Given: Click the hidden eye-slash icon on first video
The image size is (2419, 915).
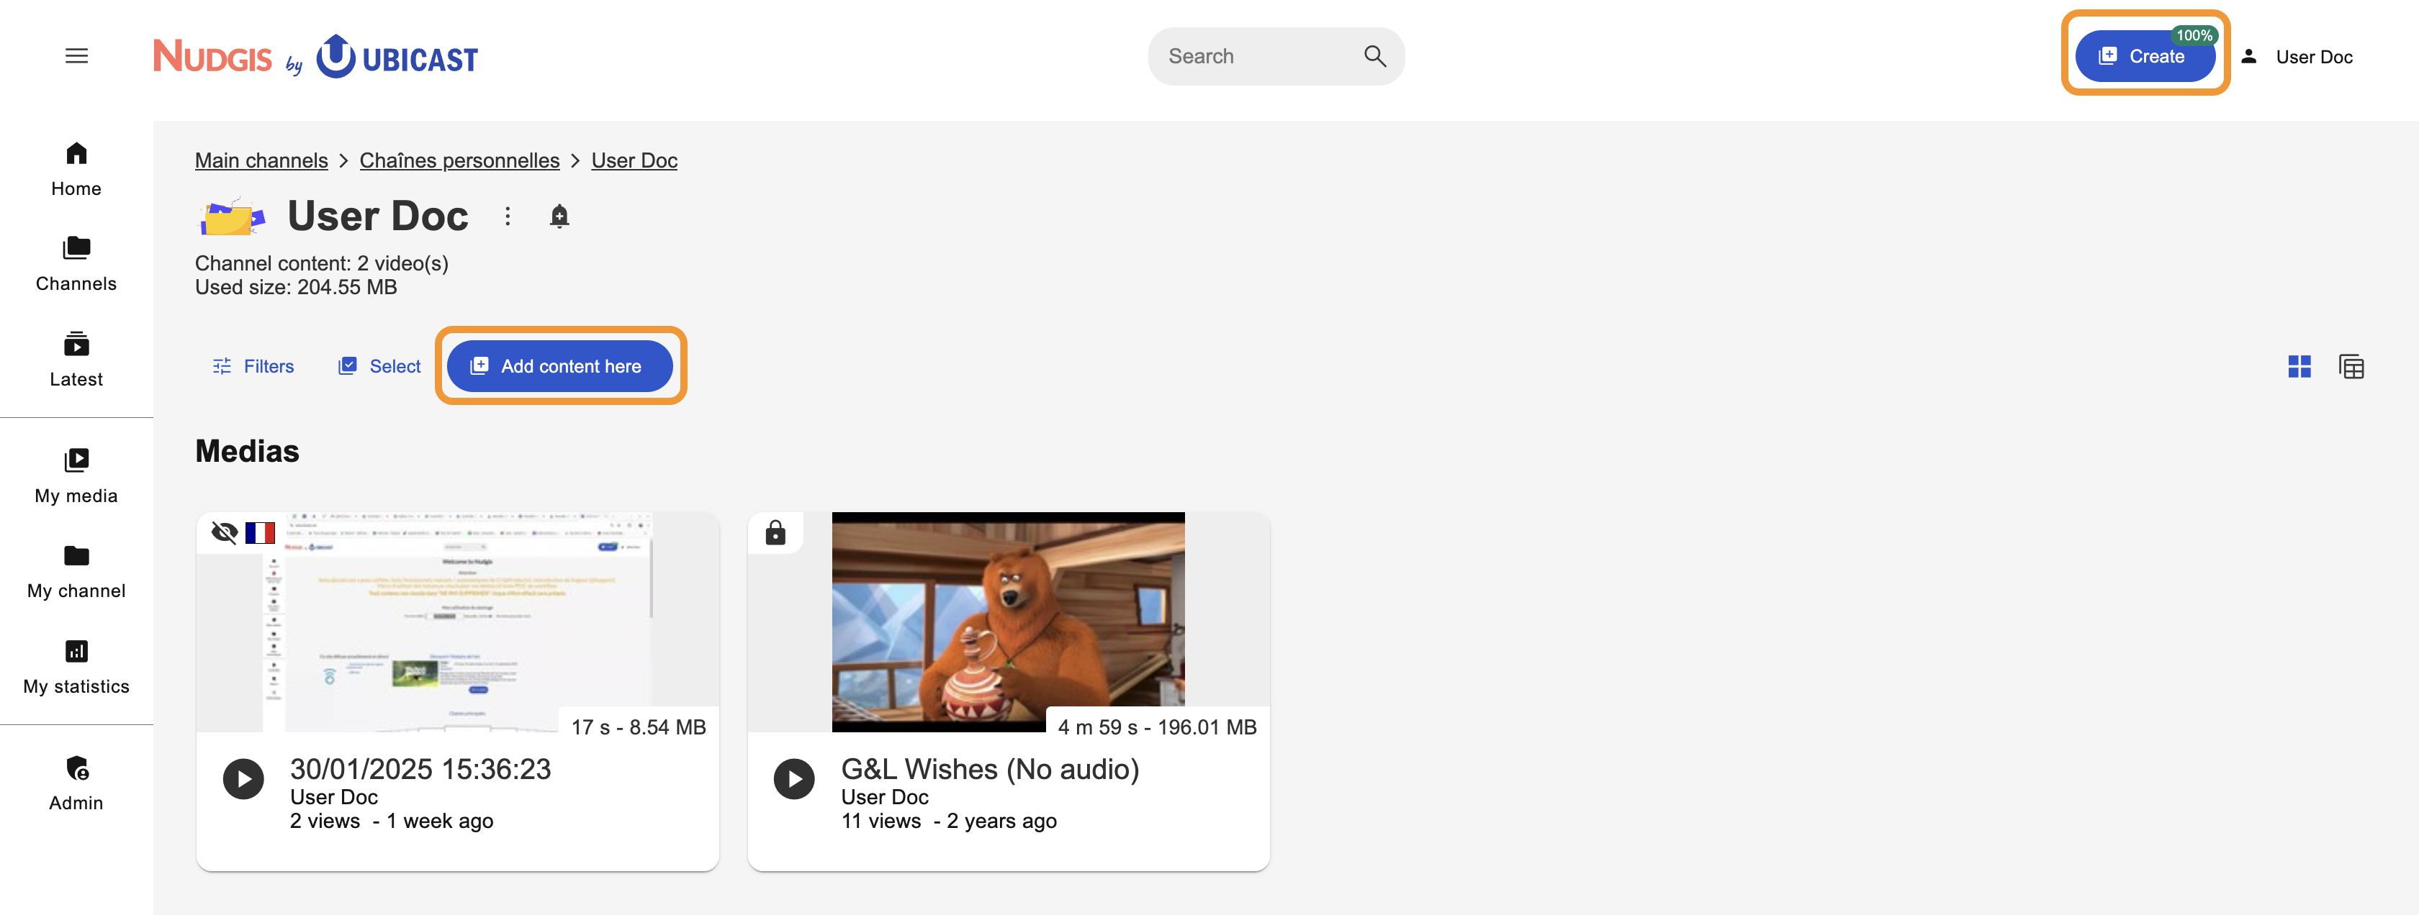Looking at the screenshot, I should (x=225, y=533).
